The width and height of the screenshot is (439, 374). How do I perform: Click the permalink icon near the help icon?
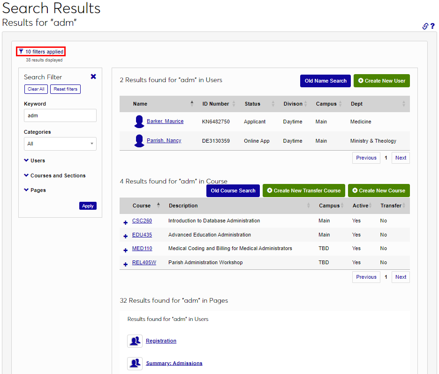pyautogui.click(x=425, y=26)
